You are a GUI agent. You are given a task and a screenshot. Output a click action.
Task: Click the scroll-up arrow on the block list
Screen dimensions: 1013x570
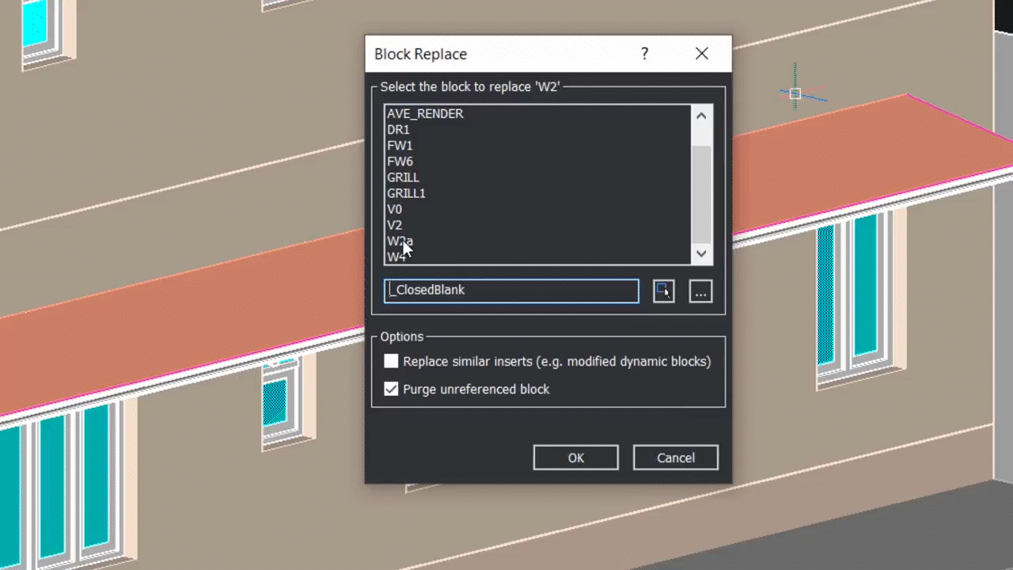click(x=700, y=116)
